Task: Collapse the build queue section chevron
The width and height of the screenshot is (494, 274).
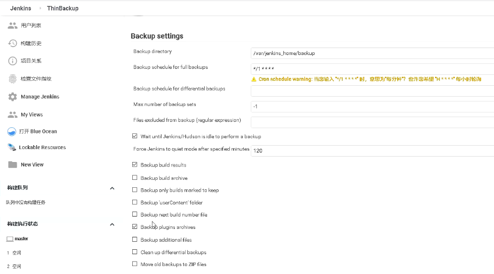Action: pos(112,188)
